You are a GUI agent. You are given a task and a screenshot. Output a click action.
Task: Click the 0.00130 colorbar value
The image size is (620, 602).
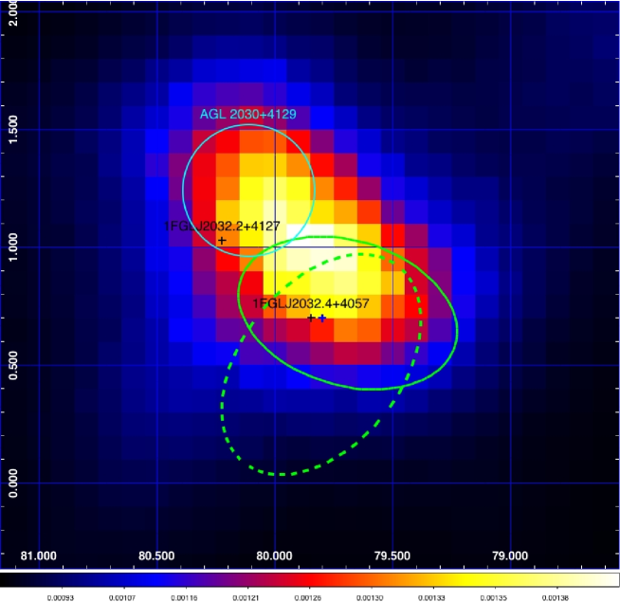(370, 598)
